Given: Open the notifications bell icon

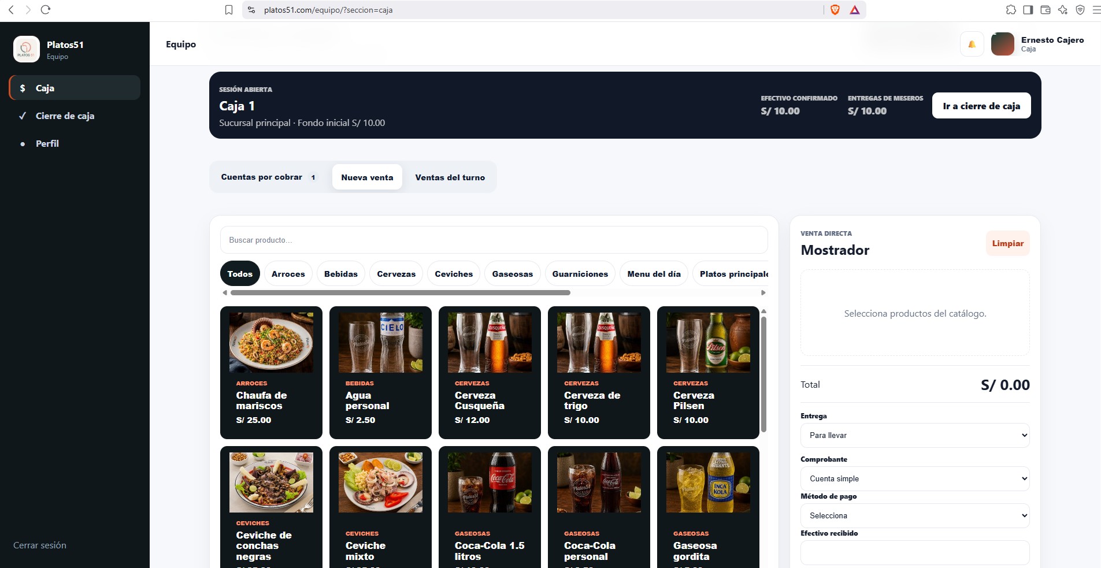Looking at the screenshot, I should click(x=972, y=44).
